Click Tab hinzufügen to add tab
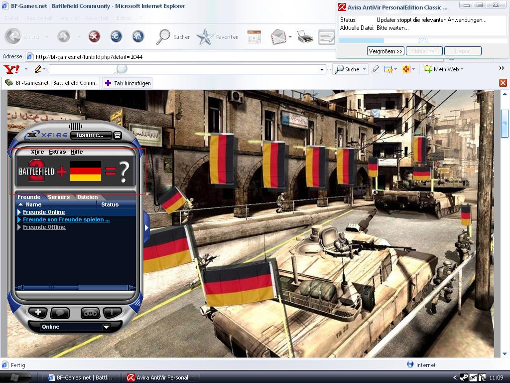Image resolution: width=510 pixels, height=383 pixels. (128, 83)
